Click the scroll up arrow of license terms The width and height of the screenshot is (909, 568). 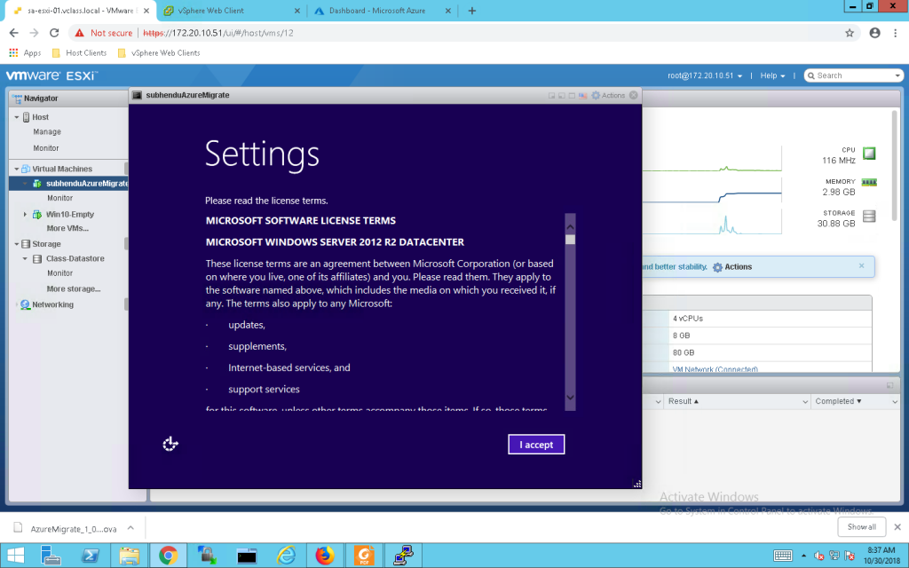coord(570,226)
